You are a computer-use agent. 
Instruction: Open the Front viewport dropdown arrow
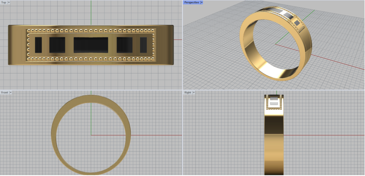(x=11, y=93)
